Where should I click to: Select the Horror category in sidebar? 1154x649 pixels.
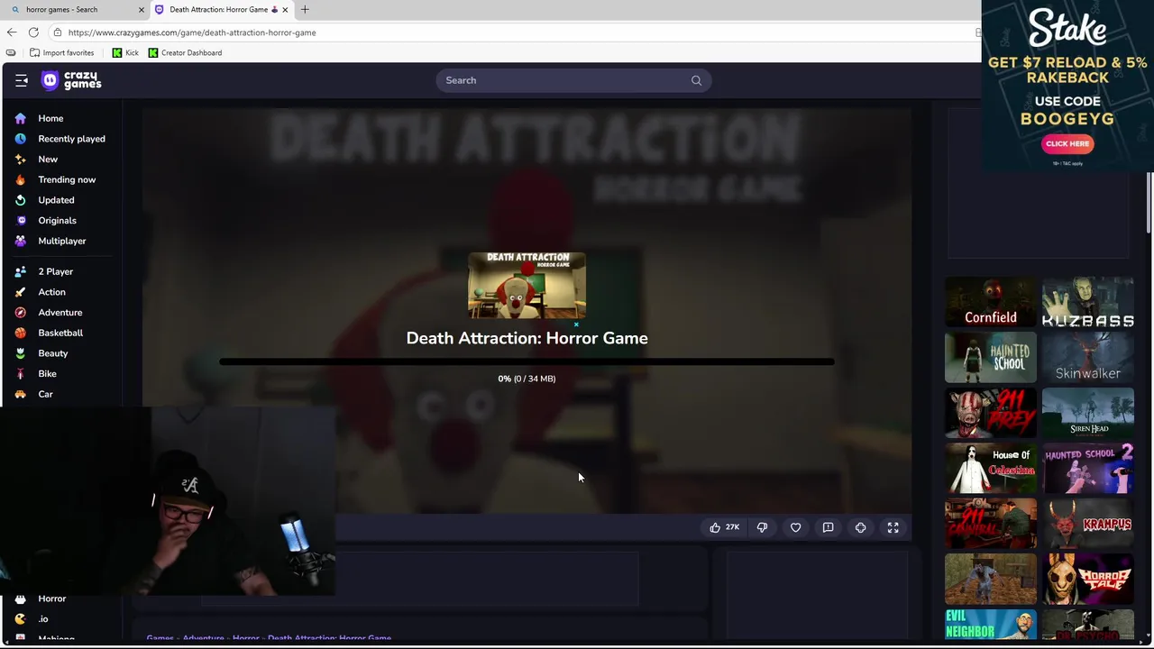click(x=51, y=599)
